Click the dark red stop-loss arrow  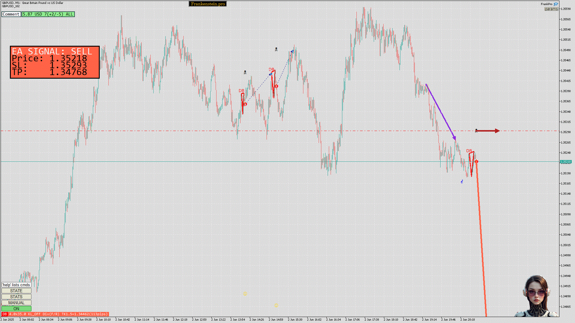(x=488, y=131)
